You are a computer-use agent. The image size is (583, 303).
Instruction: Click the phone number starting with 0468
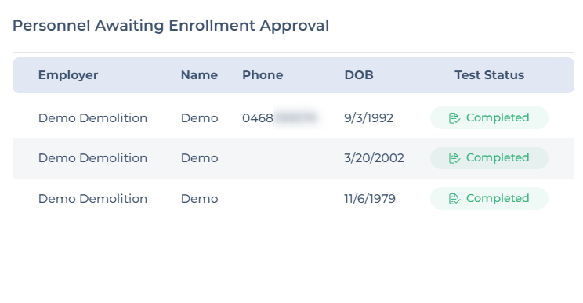[x=280, y=118]
